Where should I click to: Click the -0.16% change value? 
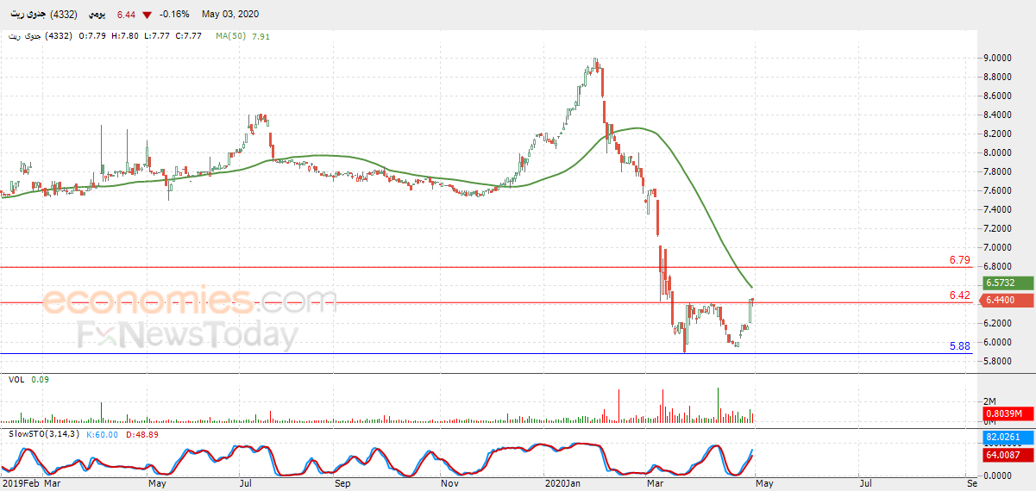pyautogui.click(x=176, y=15)
